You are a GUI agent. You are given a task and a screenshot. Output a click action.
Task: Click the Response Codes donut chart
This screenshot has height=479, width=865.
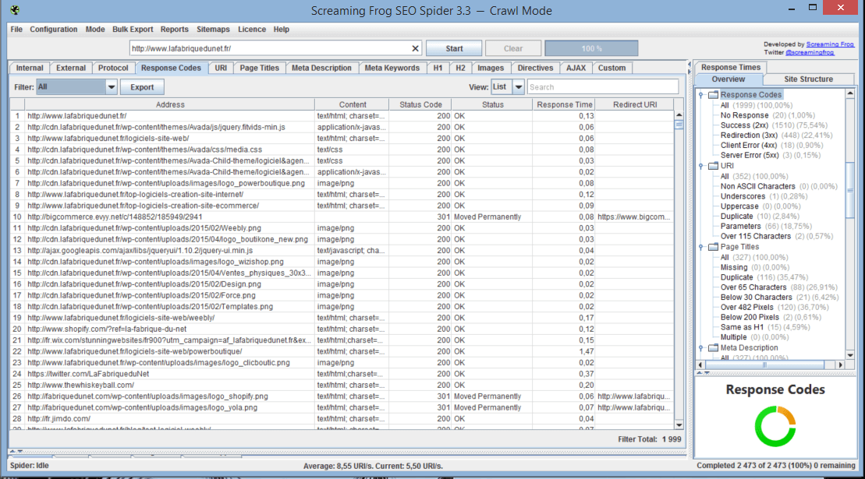pyautogui.click(x=775, y=426)
